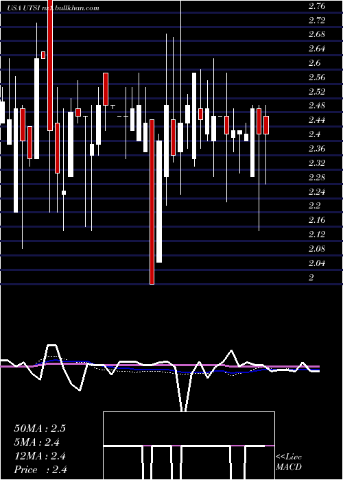The height and width of the screenshot is (480, 343).
Task: Click the 2.16 price axis label
Action: click(317, 220)
